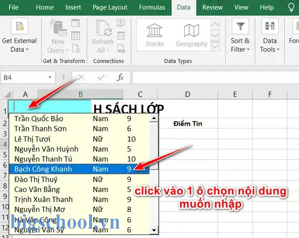The image size is (299, 238).
Task: Click Data Types gallery down arrow
Action: (x=215, y=35)
